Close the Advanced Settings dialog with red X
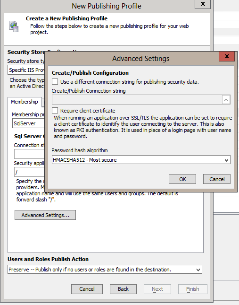Screen dimensions: 239x305 227,56
